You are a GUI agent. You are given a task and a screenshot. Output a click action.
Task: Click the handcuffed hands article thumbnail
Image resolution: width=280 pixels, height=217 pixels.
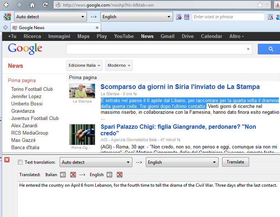[x=82, y=135]
